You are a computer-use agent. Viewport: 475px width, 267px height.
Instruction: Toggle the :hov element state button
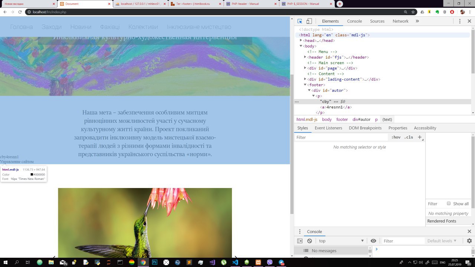pyautogui.click(x=396, y=137)
